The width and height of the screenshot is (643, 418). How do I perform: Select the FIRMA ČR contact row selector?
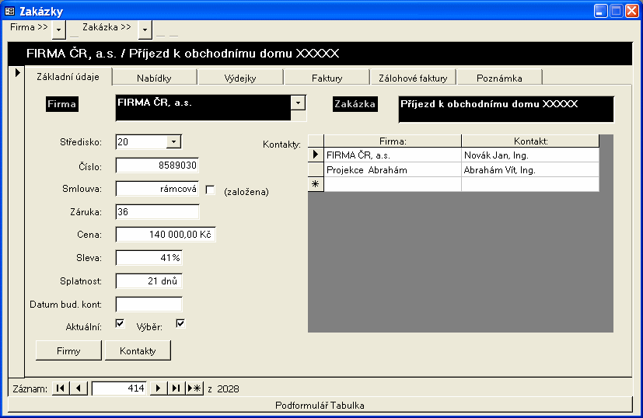tap(316, 155)
